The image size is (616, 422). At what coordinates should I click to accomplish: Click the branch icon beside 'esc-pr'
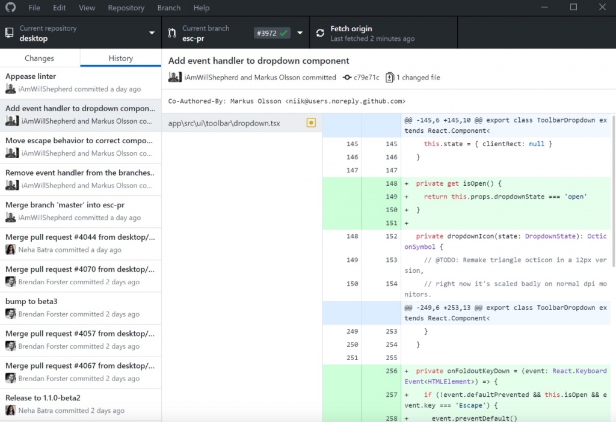172,32
